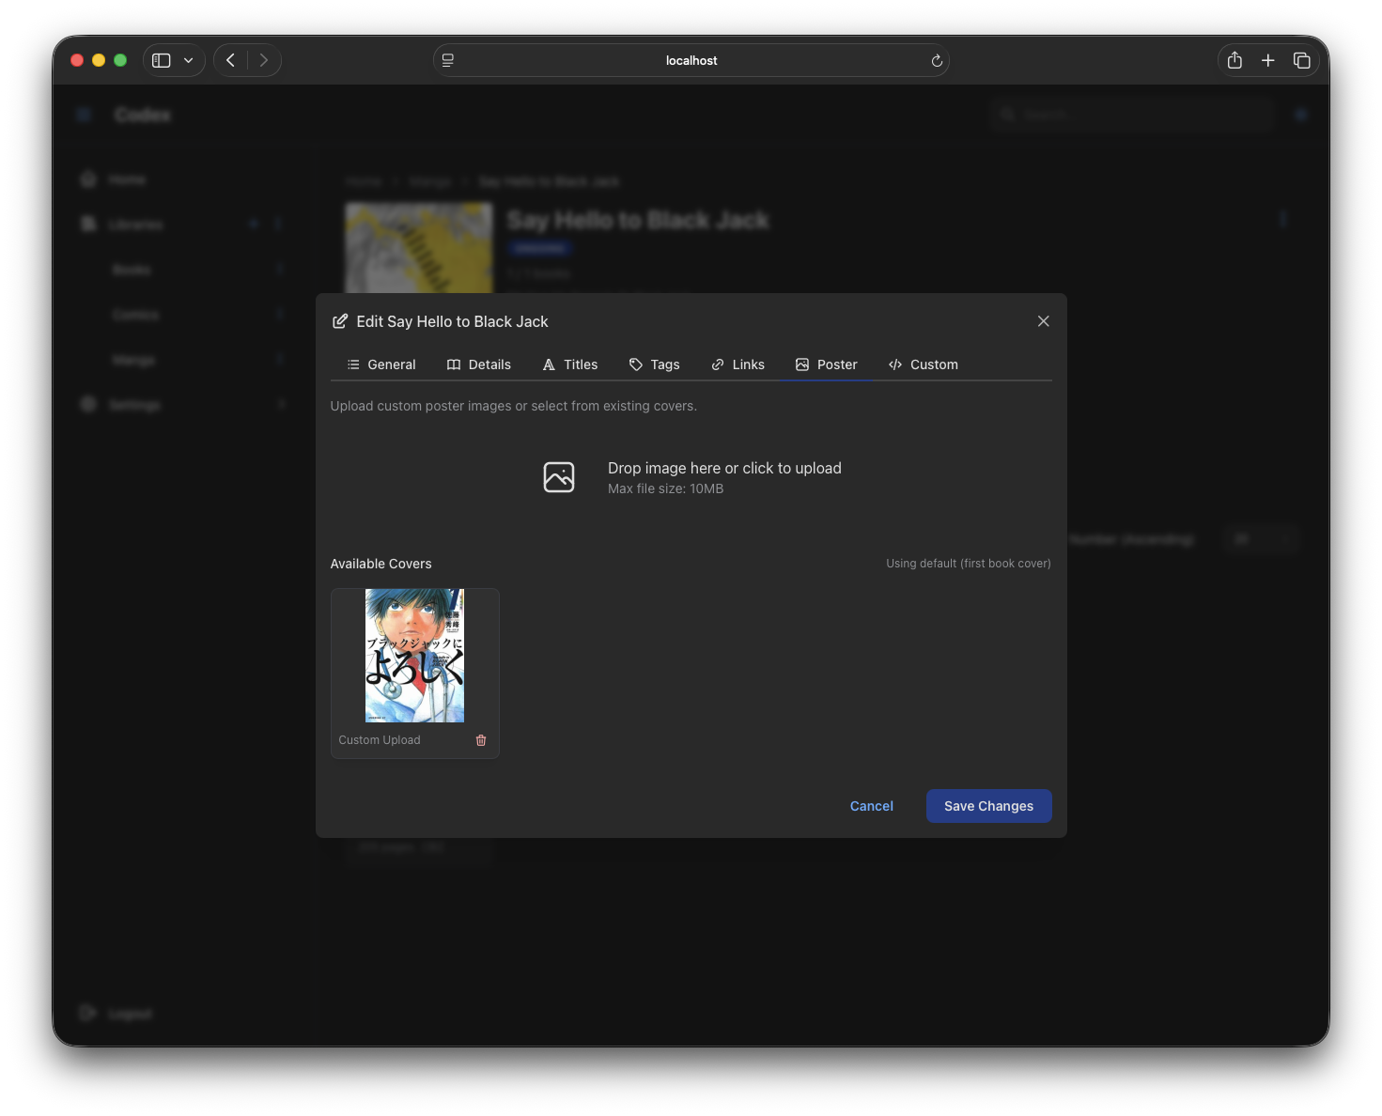1382x1116 pixels.
Task: Select the Titles tab
Action: pos(570,364)
